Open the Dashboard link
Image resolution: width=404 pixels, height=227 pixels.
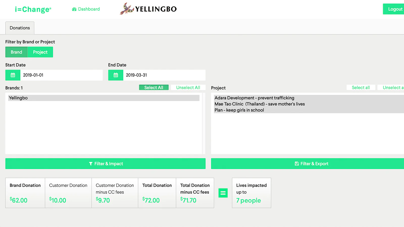click(86, 9)
